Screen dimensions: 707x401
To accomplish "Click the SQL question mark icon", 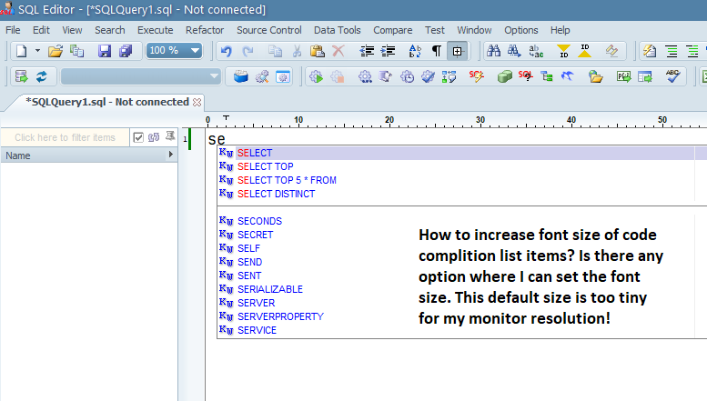I will (x=525, y=76).
